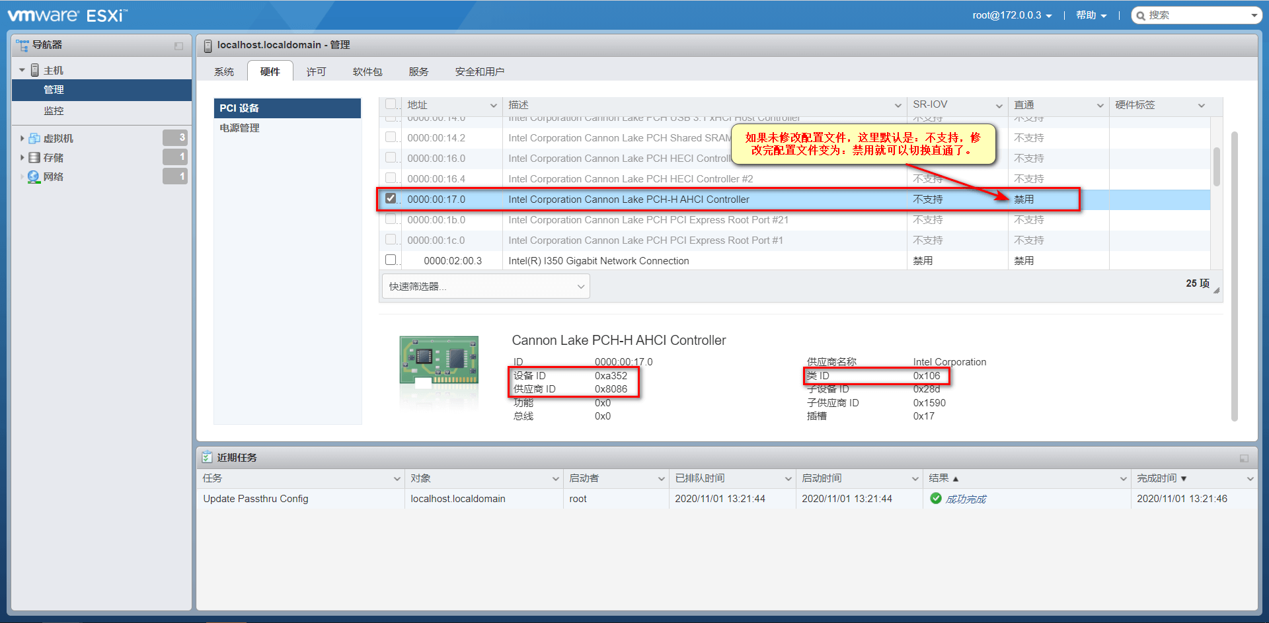Click the Completed successfully result link
Image resolution: width=1269 pixels, height=623 pixels.
pos(966,499)
